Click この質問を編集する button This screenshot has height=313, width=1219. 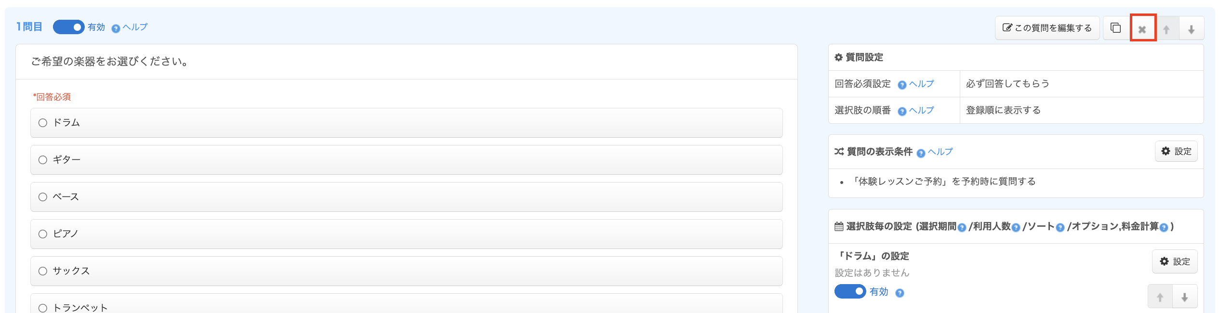coord(1047,28)
